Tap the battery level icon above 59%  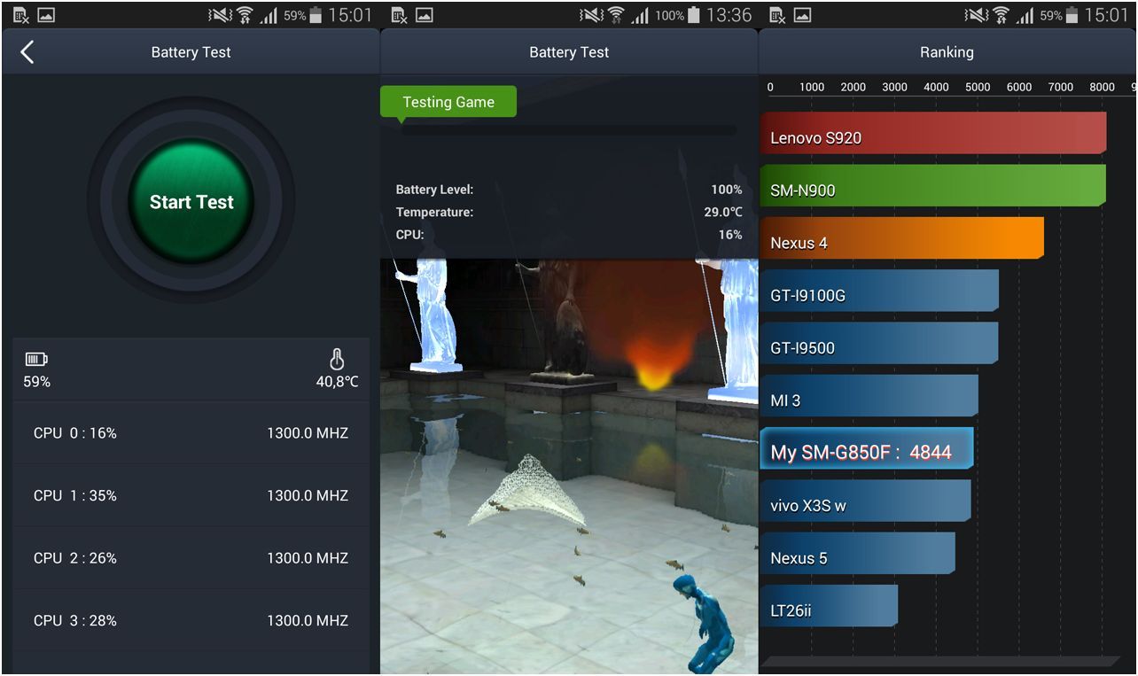(x=36, y=359)
